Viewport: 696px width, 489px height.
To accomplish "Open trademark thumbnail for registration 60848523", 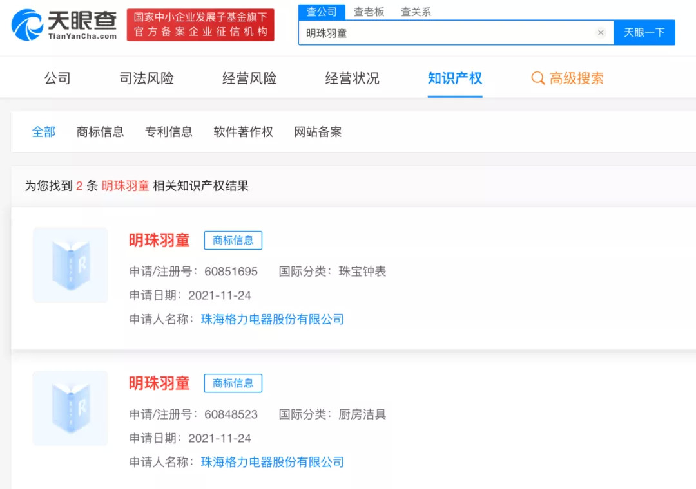I will (71, 408).
